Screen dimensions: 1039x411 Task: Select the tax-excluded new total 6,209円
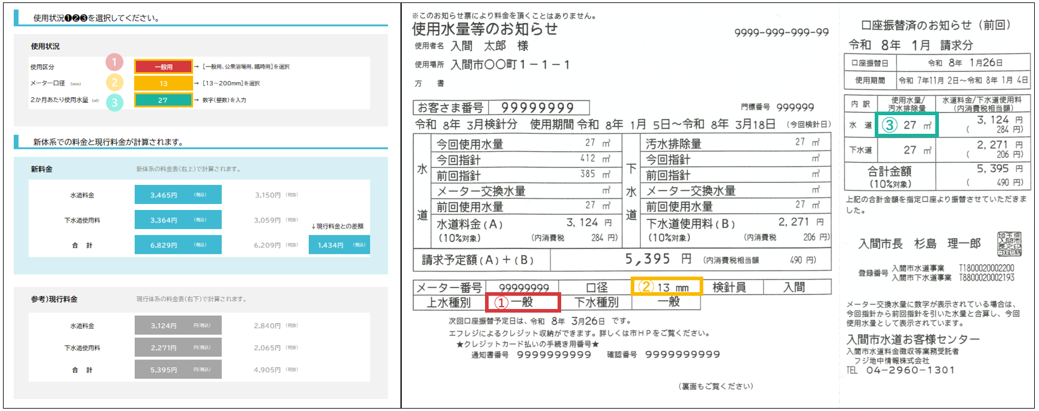(x=267, y=245)
